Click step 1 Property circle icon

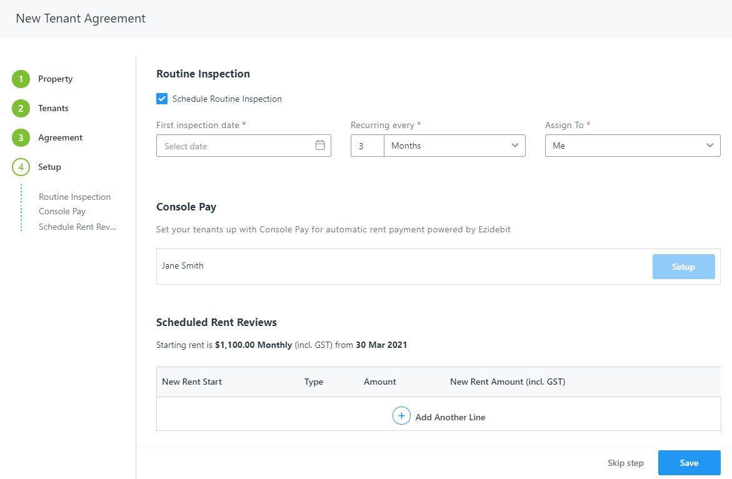click(x=21, y=79)
